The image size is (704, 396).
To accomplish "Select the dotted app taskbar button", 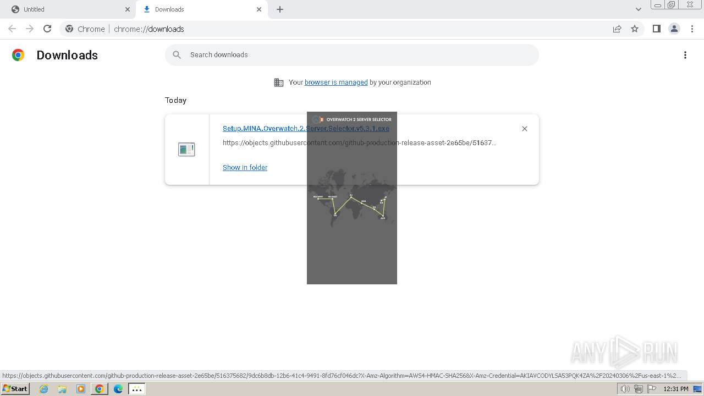I will coord(137,389).
